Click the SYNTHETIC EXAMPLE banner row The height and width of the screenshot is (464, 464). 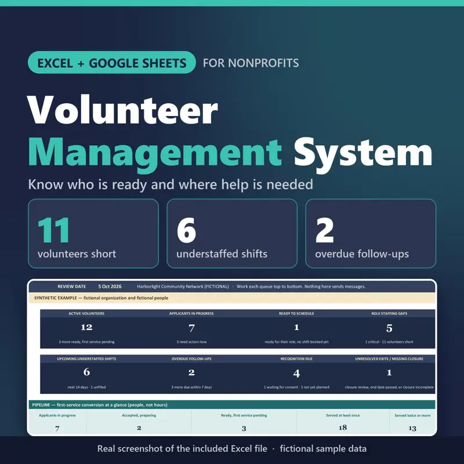[232, 298]
